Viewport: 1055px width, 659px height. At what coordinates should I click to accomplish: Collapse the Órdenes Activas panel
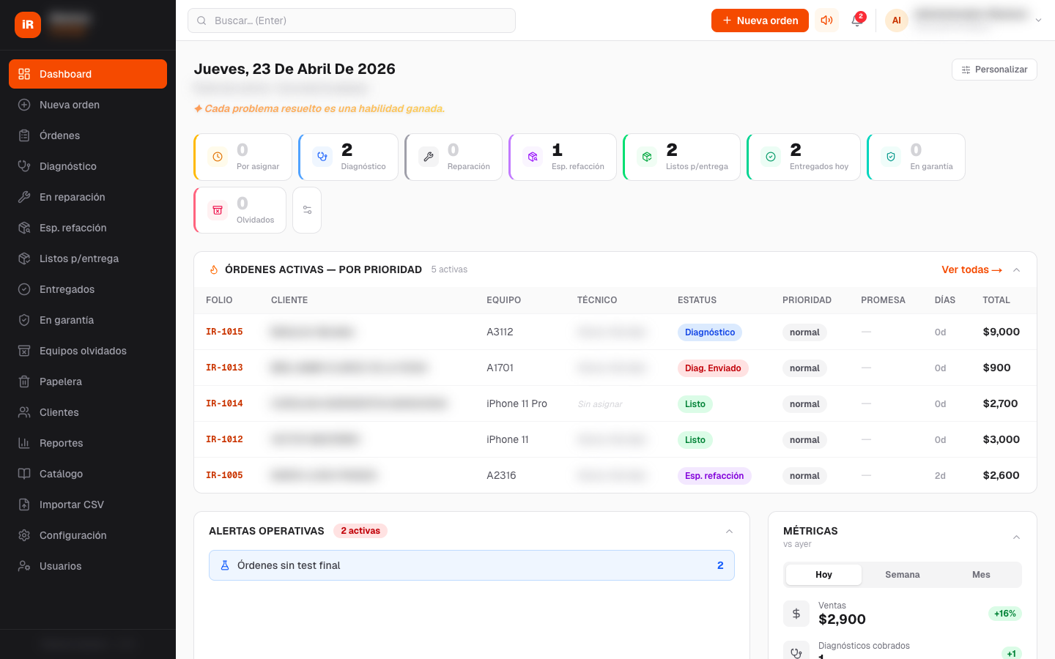coord(1017,270)
